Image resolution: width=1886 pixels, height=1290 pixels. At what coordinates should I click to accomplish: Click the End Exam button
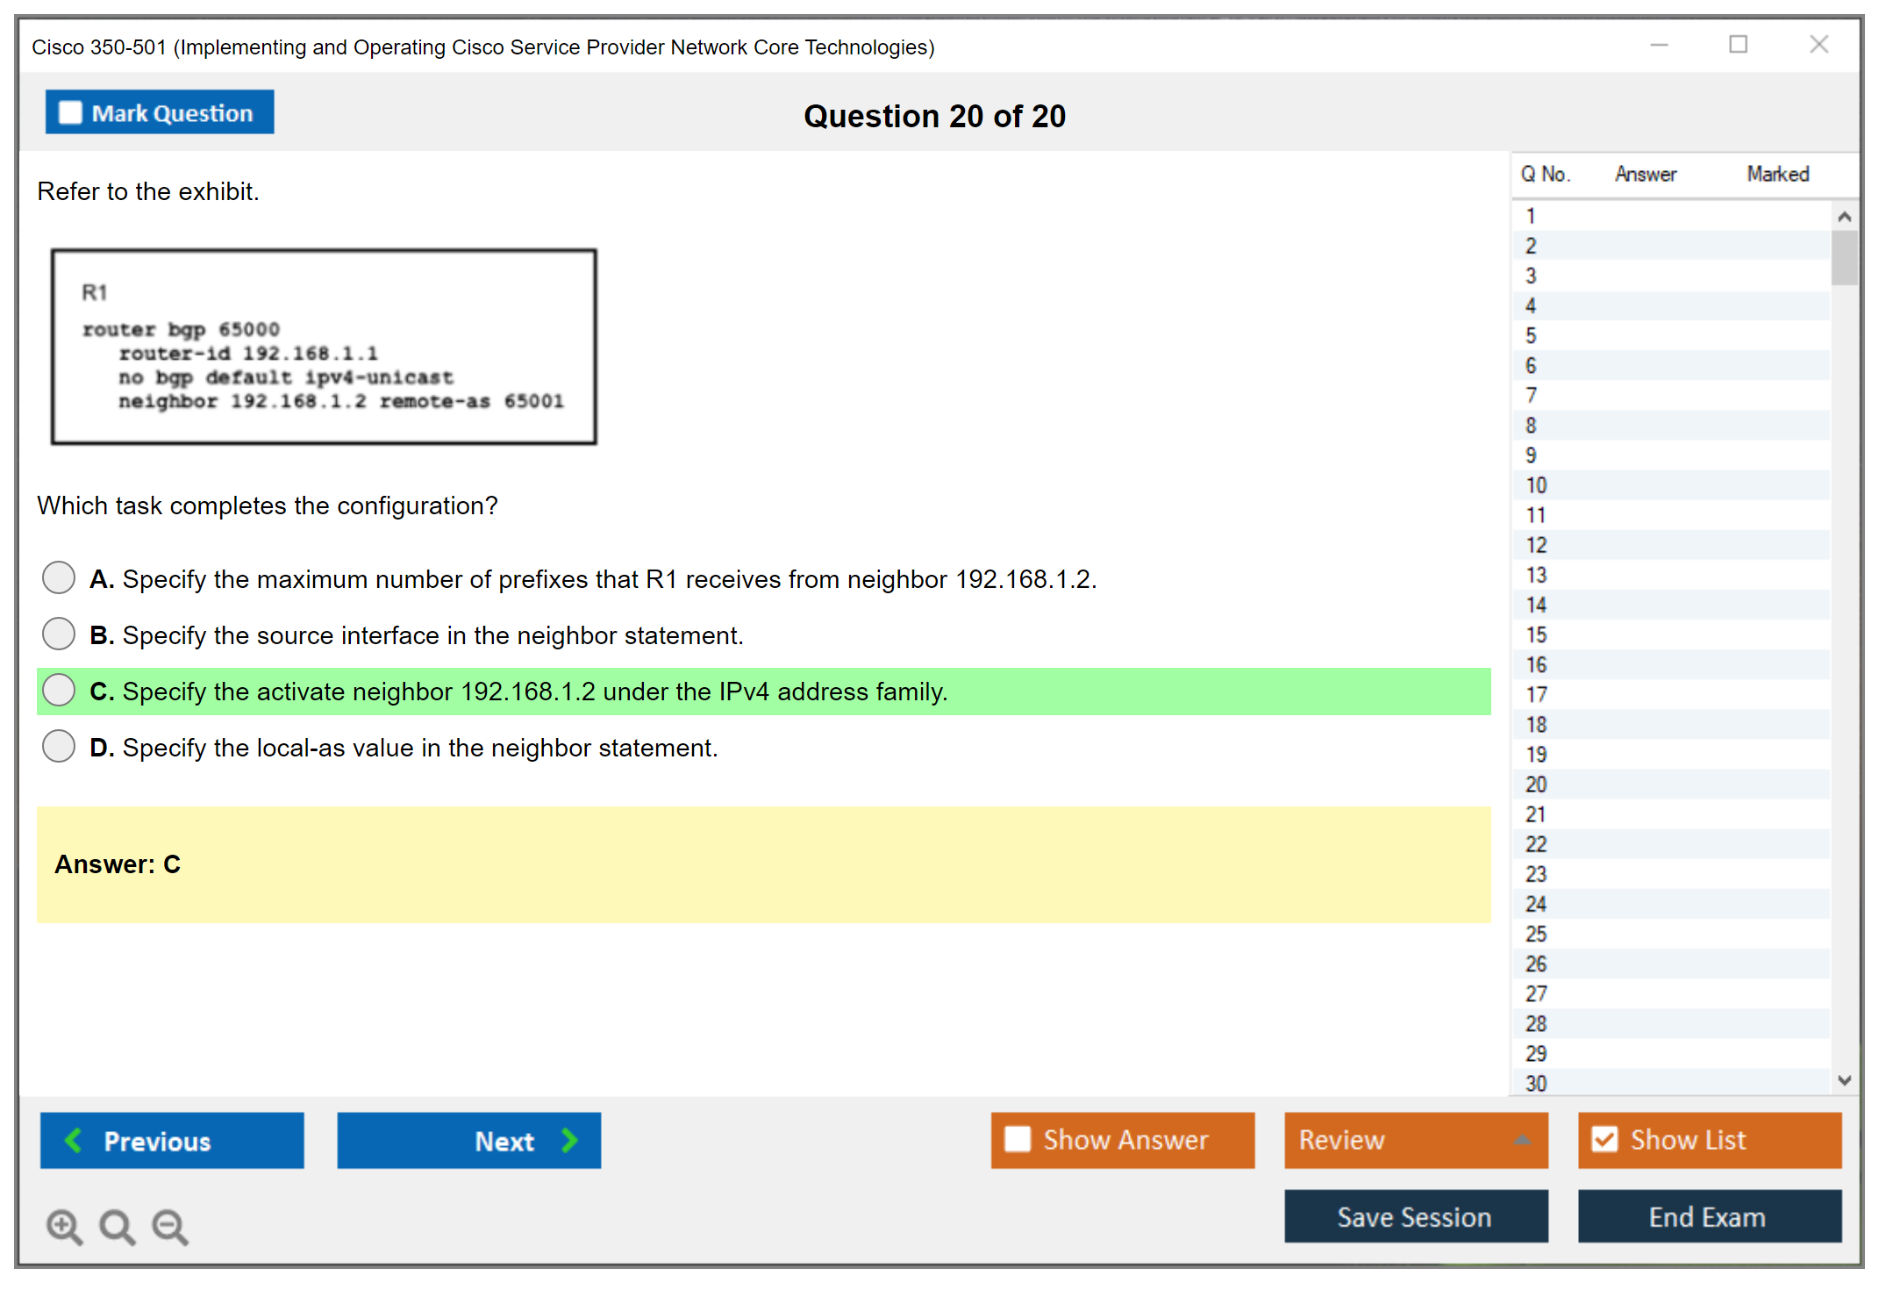pos(1708,1216)
